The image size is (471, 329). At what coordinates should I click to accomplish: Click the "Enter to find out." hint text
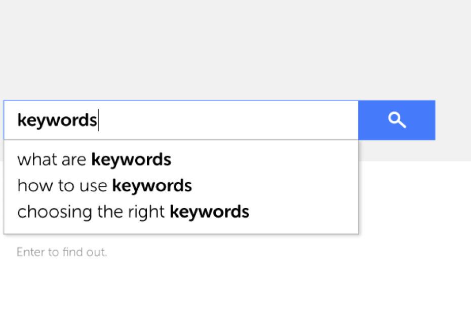pos(62,252)
